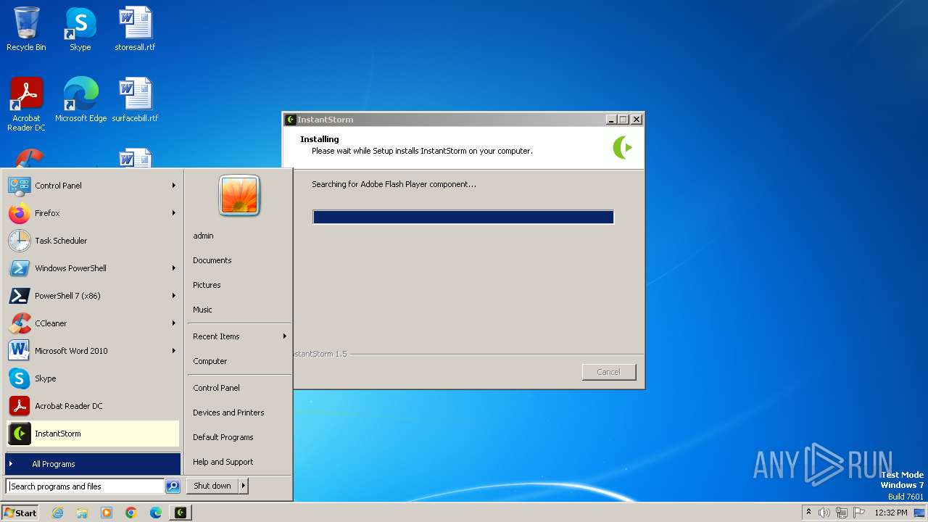Click Search programs and files box

coord(85,486)
